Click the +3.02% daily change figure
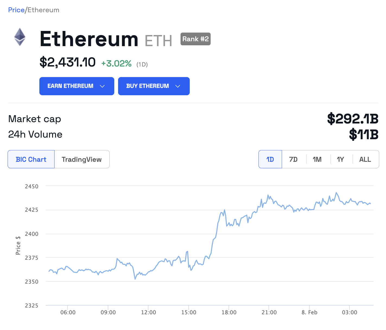Screen dimensions: 386x330 pos(116,64)
